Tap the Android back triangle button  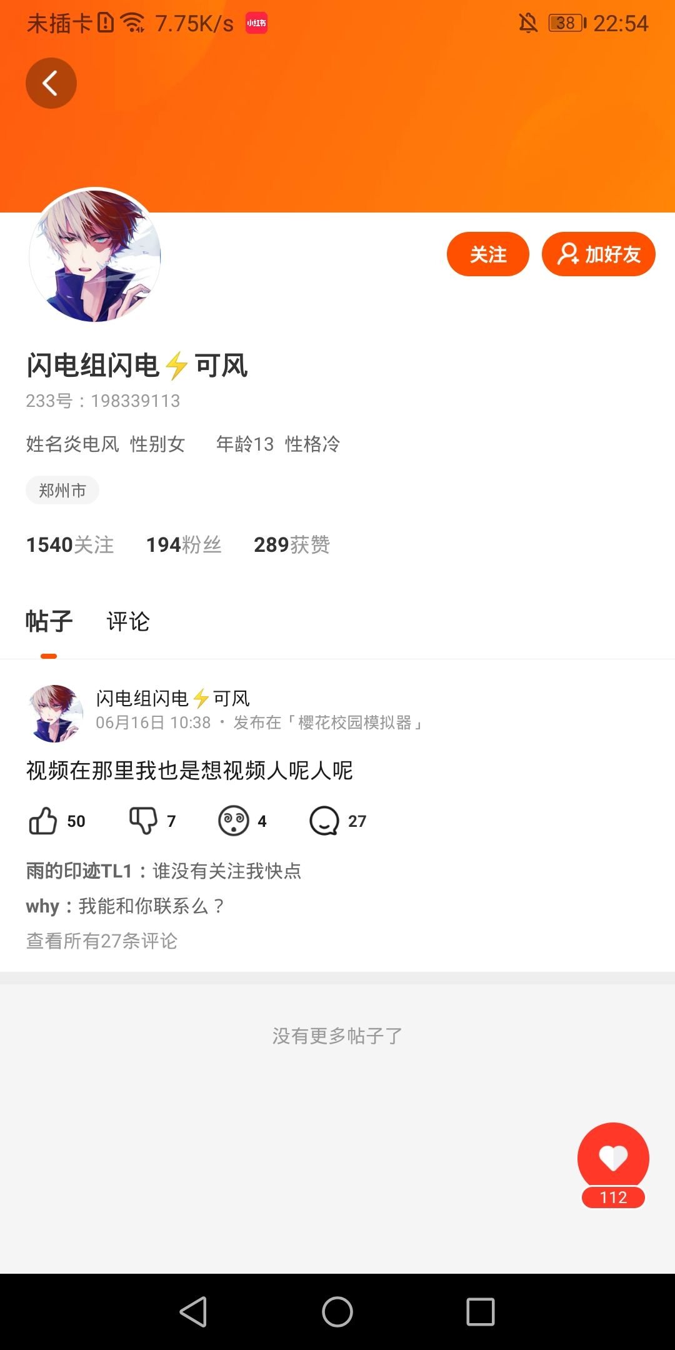194,1311
